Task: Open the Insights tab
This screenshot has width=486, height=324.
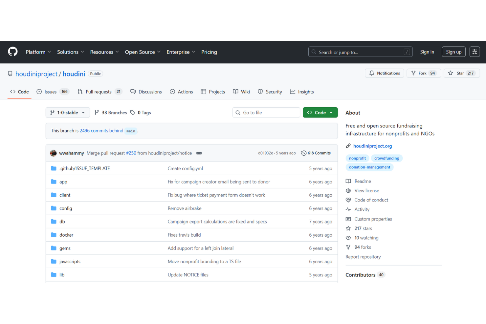Action: [302, 92]
